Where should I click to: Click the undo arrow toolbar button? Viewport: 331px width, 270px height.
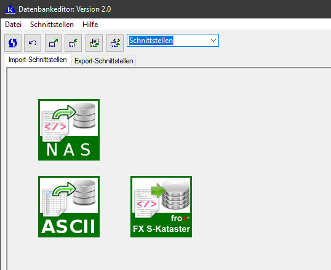click(33, 43)
